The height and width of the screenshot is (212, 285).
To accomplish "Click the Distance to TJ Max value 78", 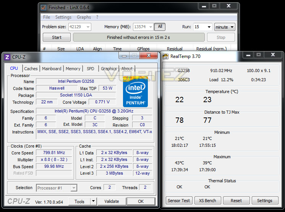I will coord(180,120).
